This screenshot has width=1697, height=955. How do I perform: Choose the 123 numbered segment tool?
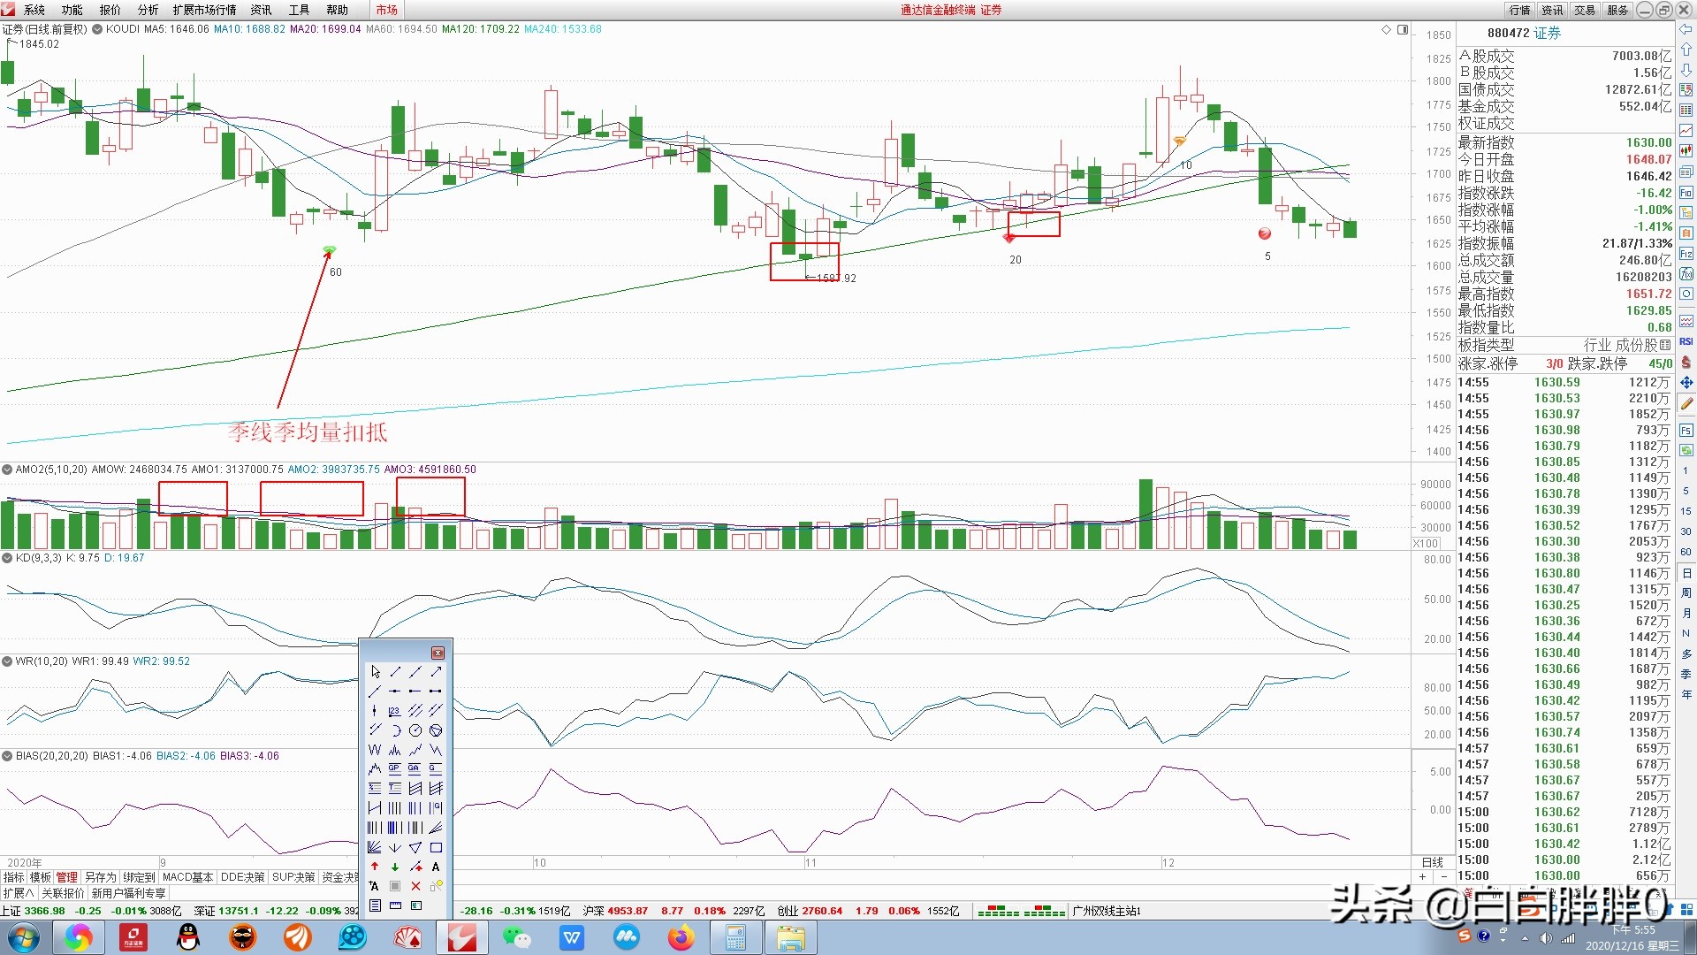(x=395, y=711)
